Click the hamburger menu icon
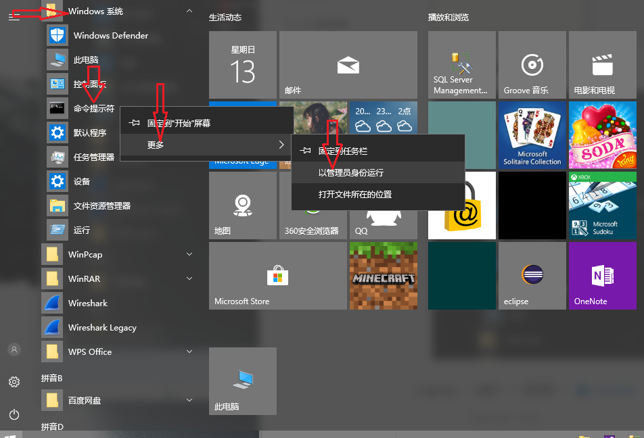 [14, 16]
